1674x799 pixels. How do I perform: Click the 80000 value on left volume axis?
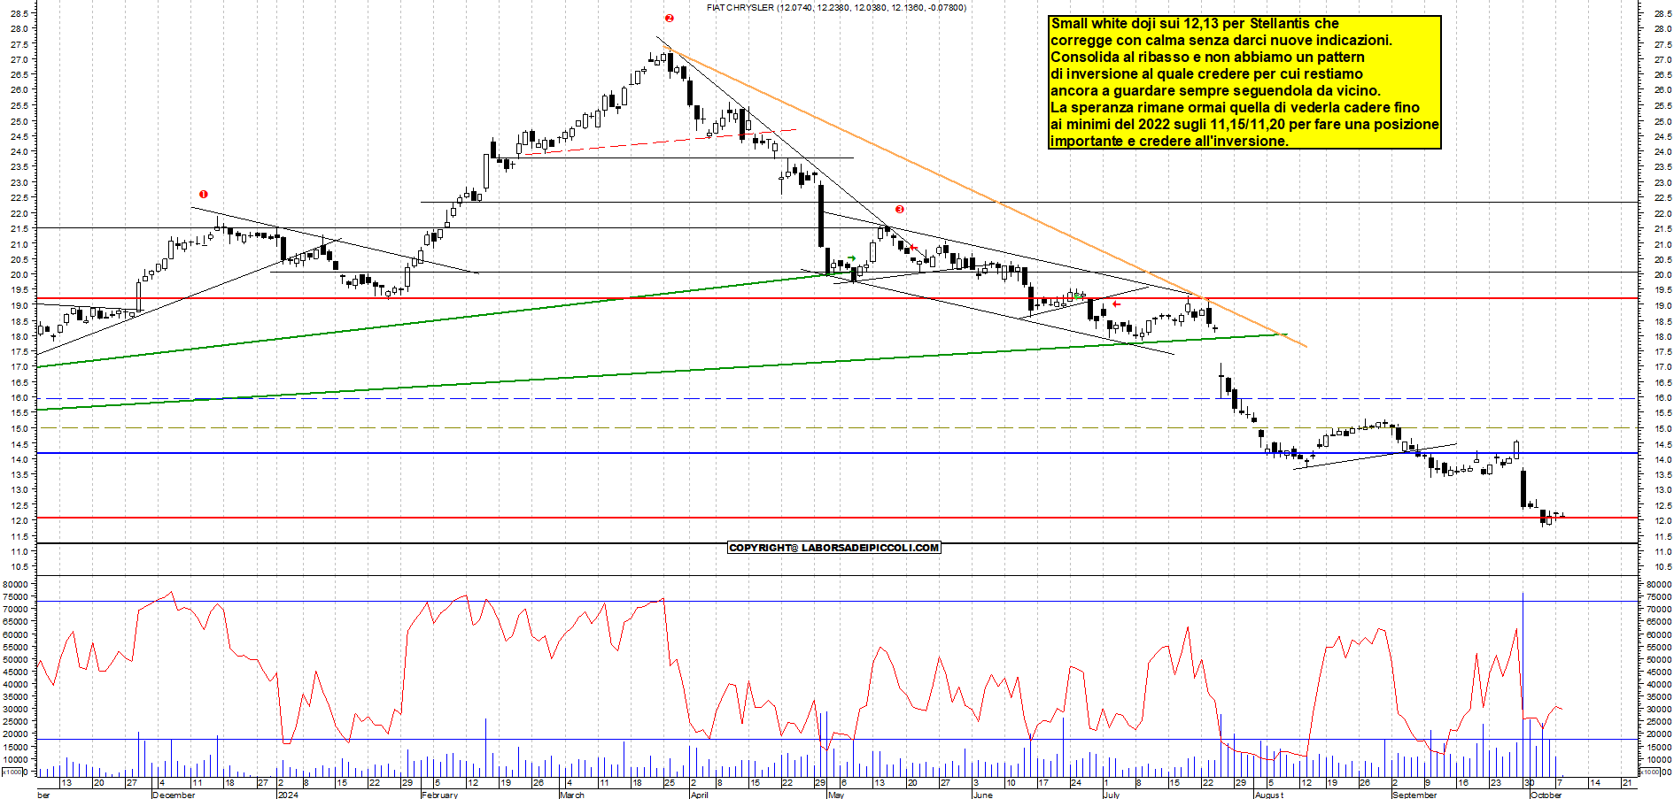click(18, 585)
